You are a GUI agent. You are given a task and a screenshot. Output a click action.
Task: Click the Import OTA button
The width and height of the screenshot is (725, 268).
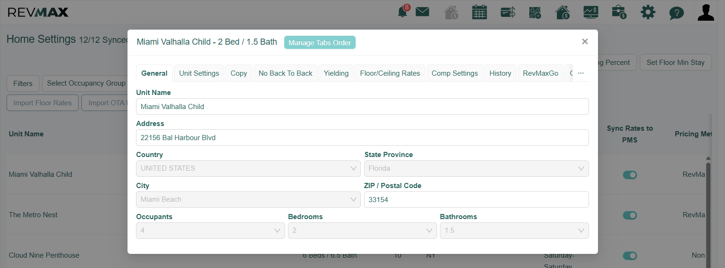[x=105, y=103]
